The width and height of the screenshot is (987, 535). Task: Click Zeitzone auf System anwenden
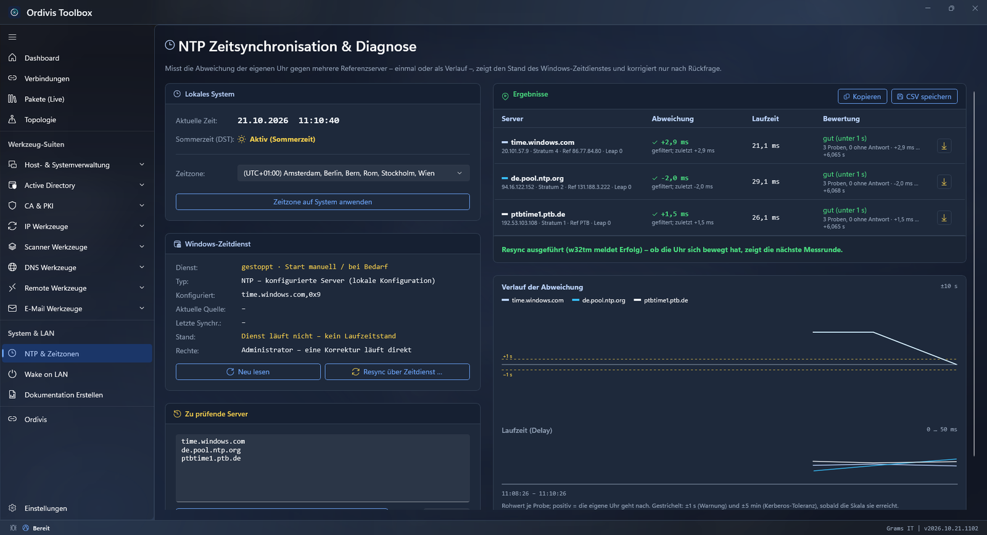pyautogui.click(x=323, y=202)
